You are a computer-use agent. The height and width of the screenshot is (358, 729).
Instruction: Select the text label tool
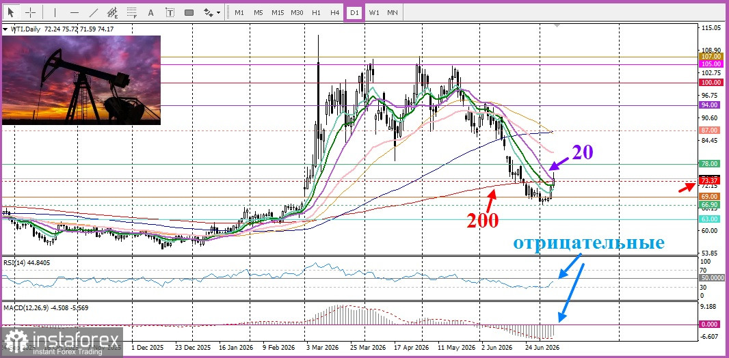(x=170, y=12)
